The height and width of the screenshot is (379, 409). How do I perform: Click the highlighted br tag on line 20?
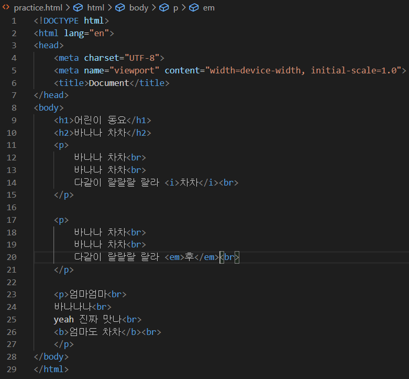[229, 257]
